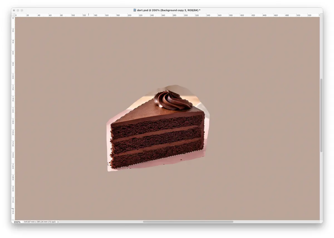Click the top sponge layer of cake
The image size is (334, 238).
tap(157, 124)
